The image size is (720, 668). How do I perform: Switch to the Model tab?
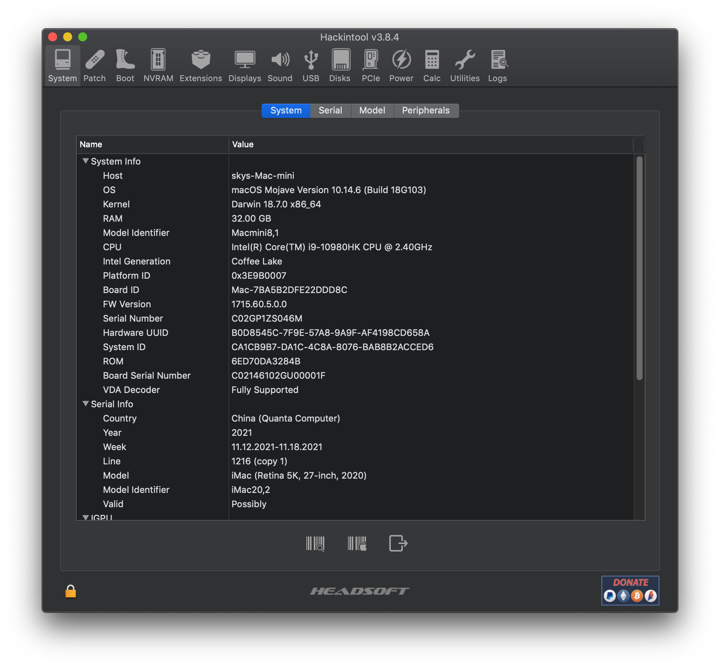tap(372, 110)
